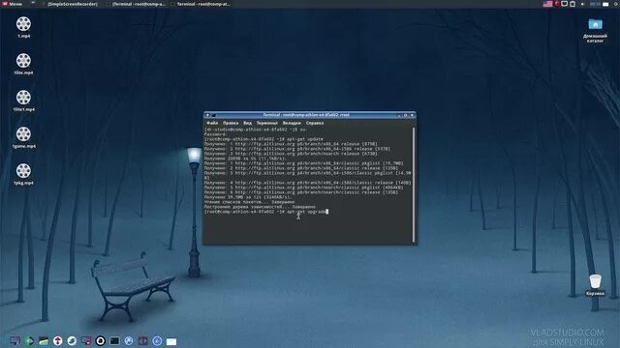Image resolution: width=620 pixels, height=348 pixels.
Task: Open the dark media player dock icon
Action: 142,340
